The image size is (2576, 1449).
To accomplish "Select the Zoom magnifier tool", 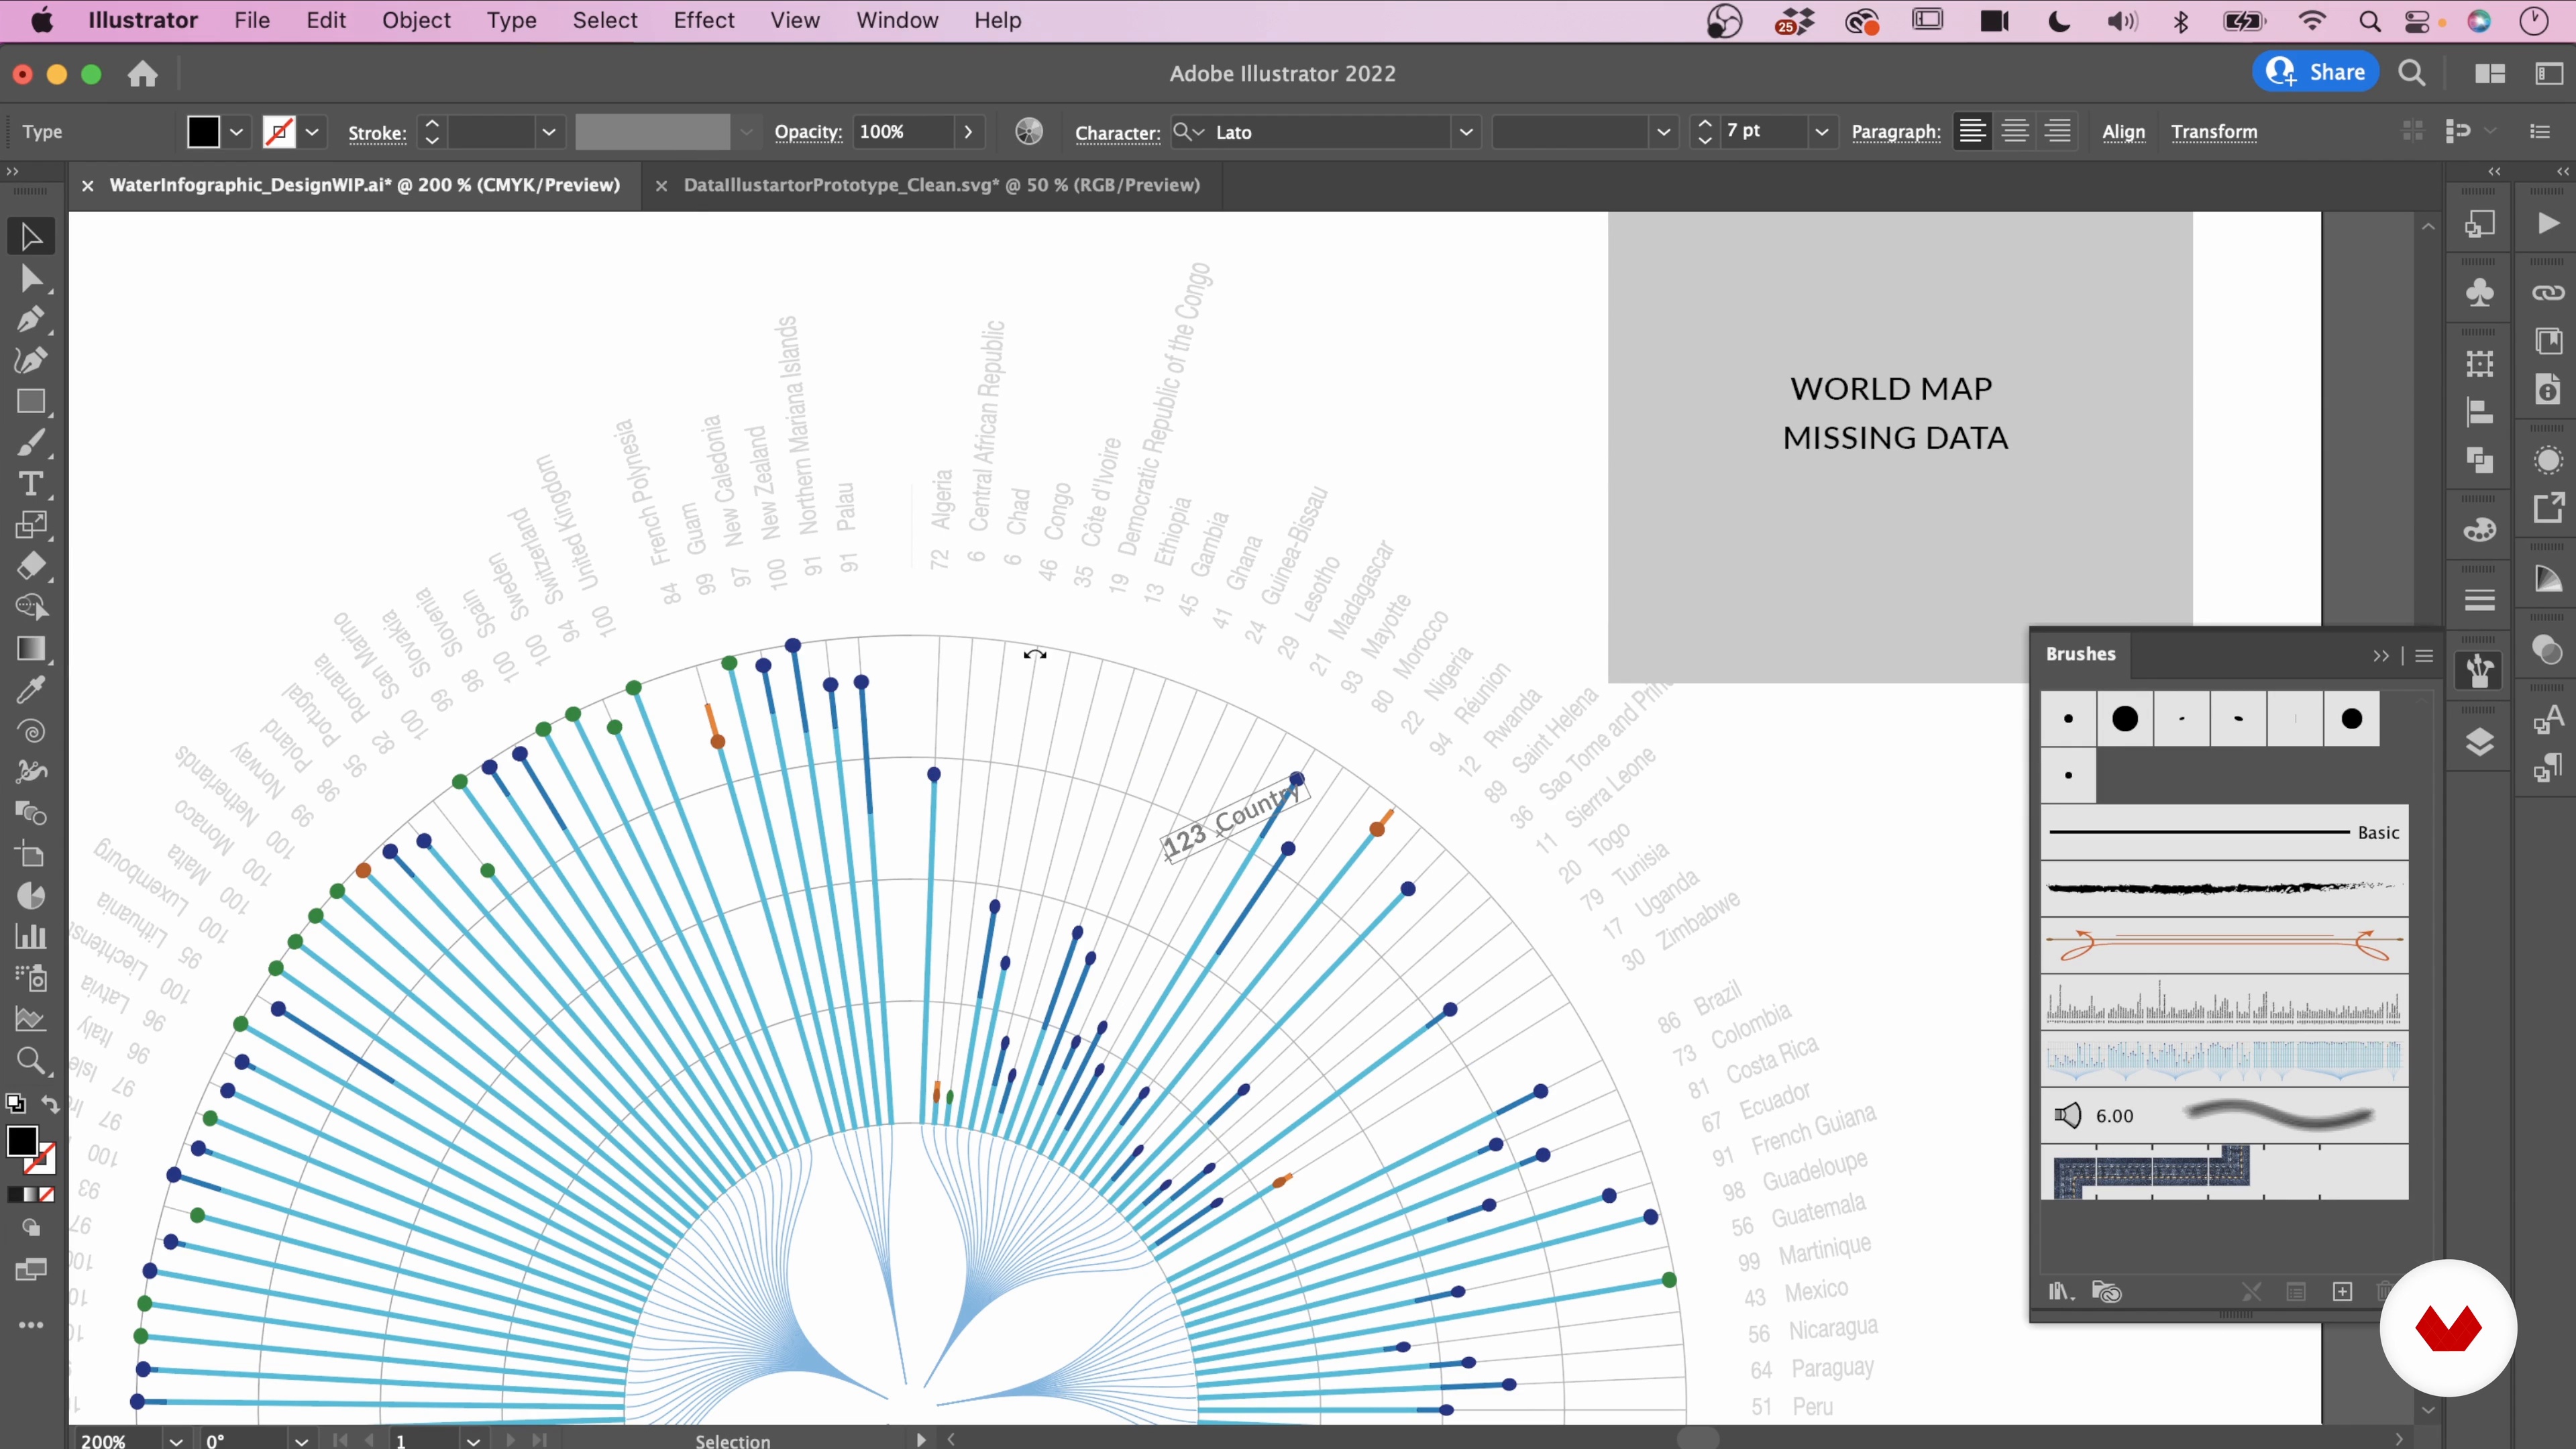I will tap(30, 1060).
